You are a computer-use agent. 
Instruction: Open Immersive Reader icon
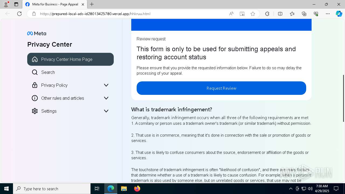[242, 14]
